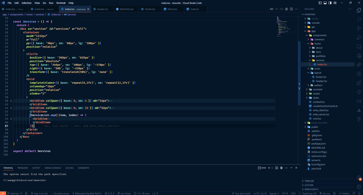Click the feat/seo branch in status bar
Screen dimensions: 363x195
point(13,193)
